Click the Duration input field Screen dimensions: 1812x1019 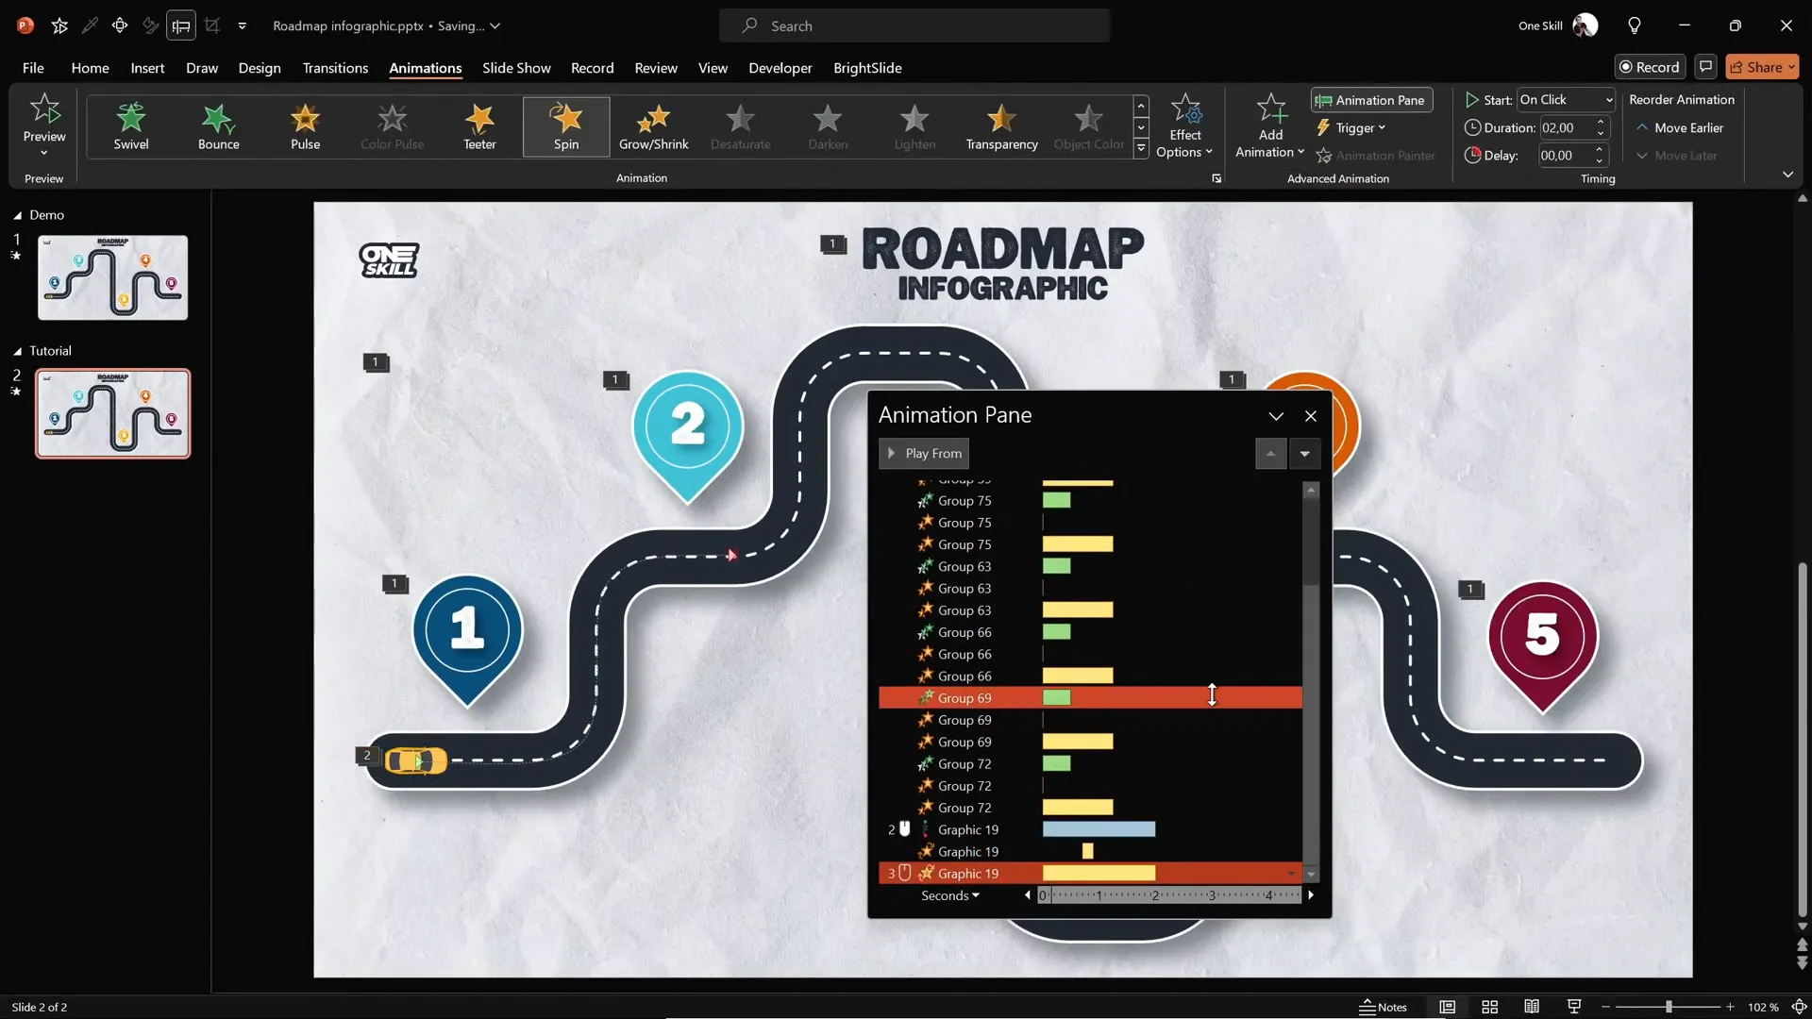(x=1566, y=127)
